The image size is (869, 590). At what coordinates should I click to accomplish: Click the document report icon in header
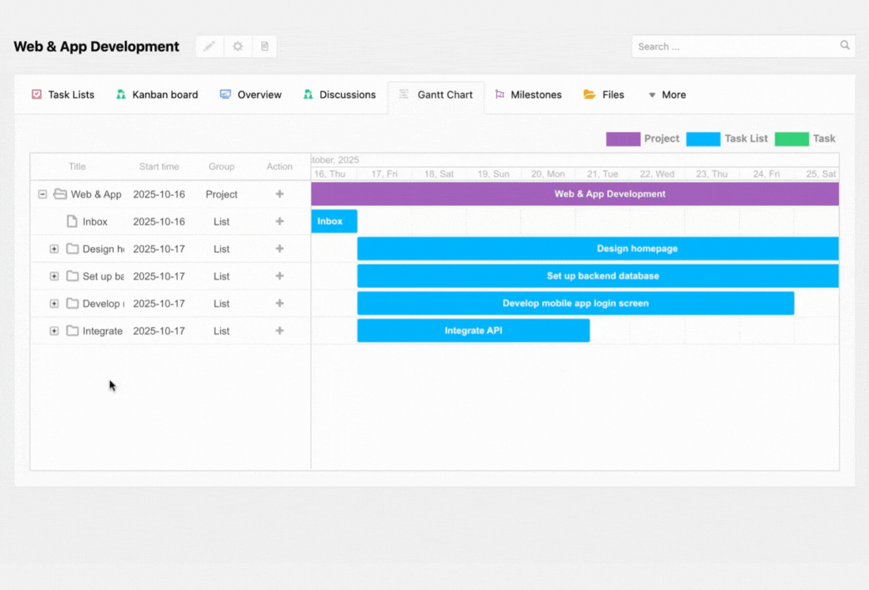coord(264,46)
